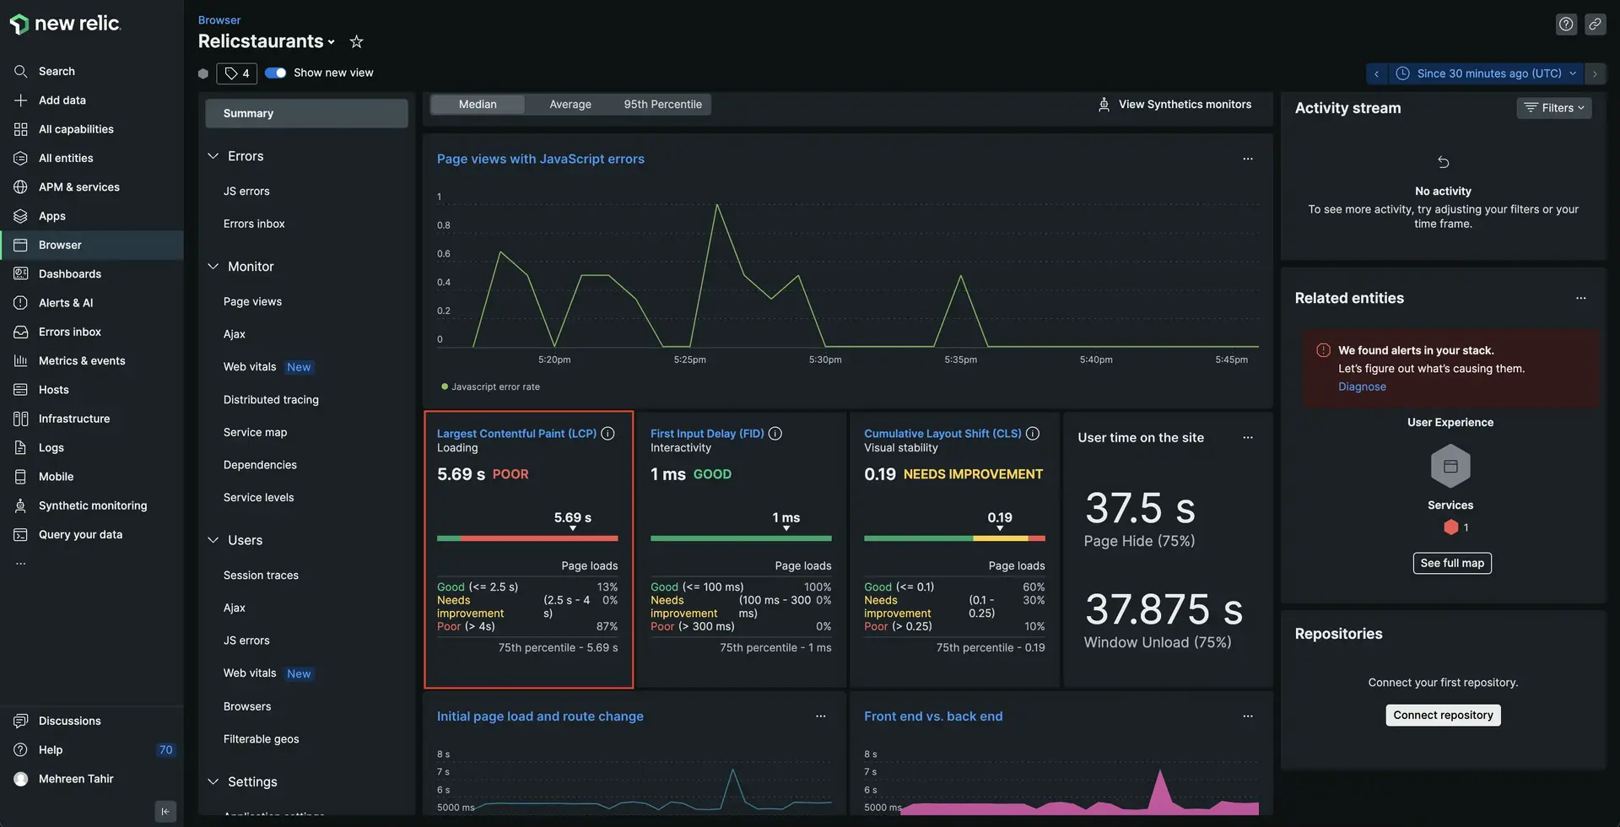Screen dimensions: 1620x827
Task: Open the tags count badge
Action: [236, 73]
